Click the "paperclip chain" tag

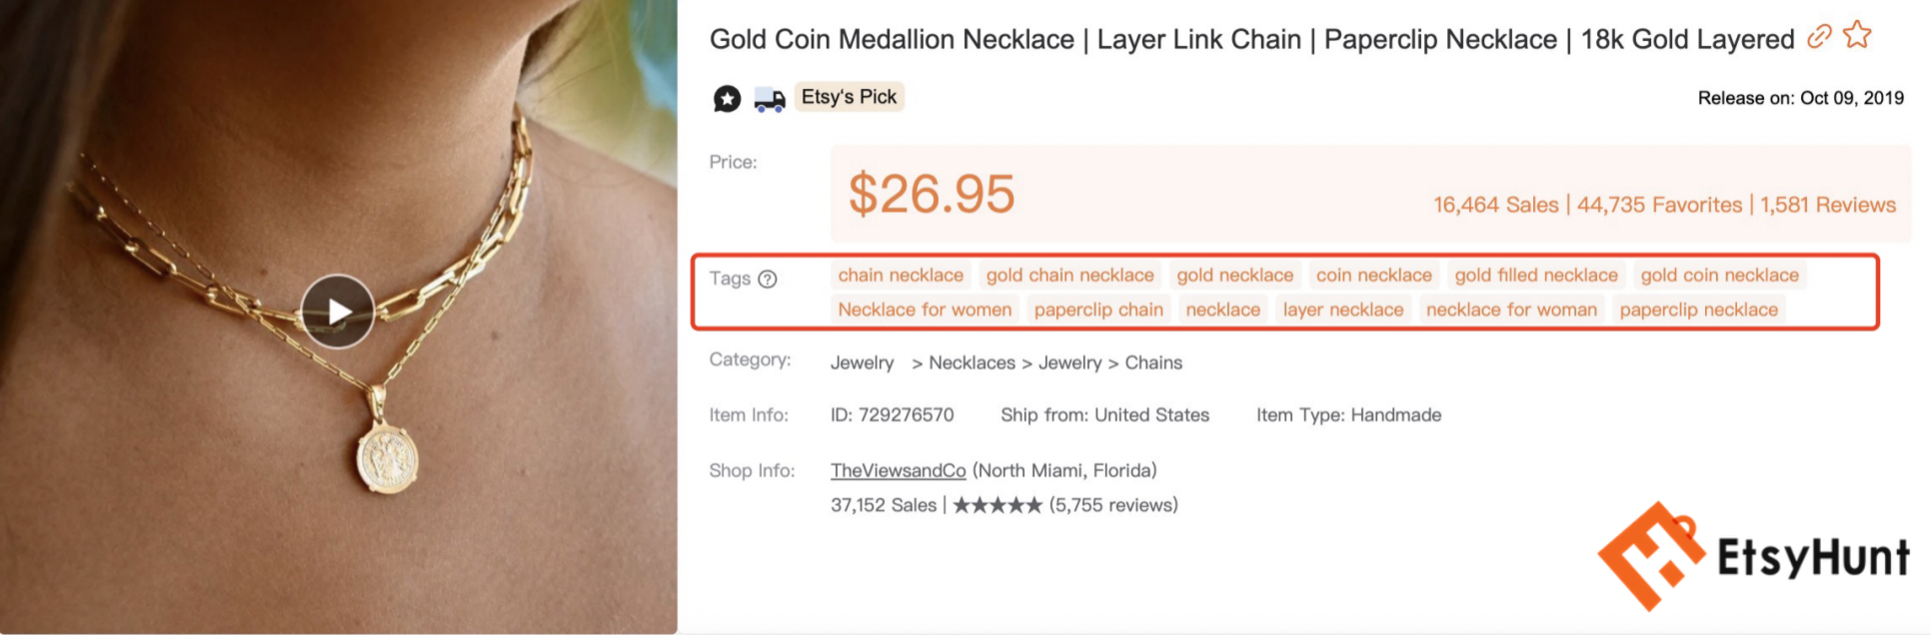tap(1098, 310)
